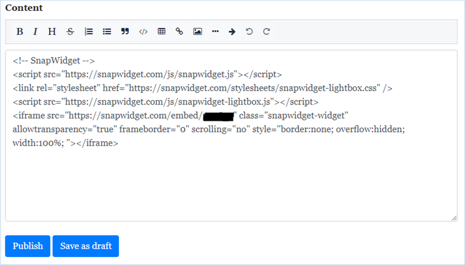Apply strikethrough formatting
This screenshot has height=265, width=465.
71,31
